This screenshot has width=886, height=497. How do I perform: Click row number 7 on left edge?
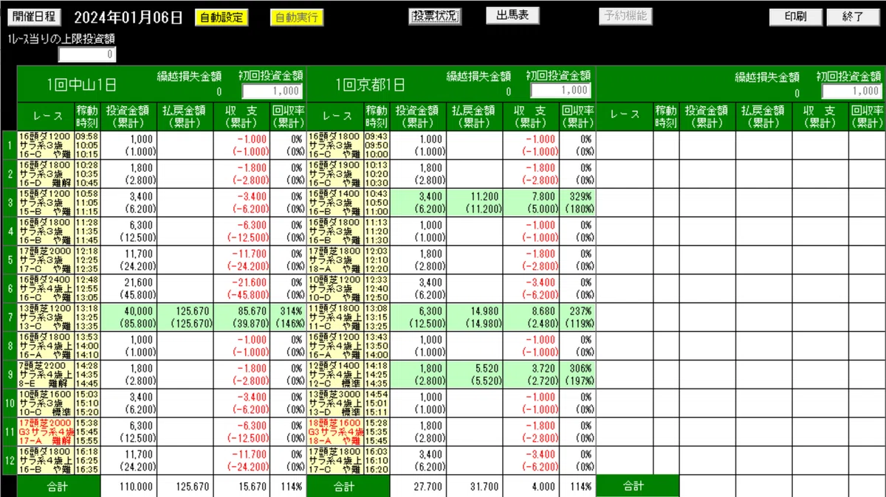pos(8,316)
